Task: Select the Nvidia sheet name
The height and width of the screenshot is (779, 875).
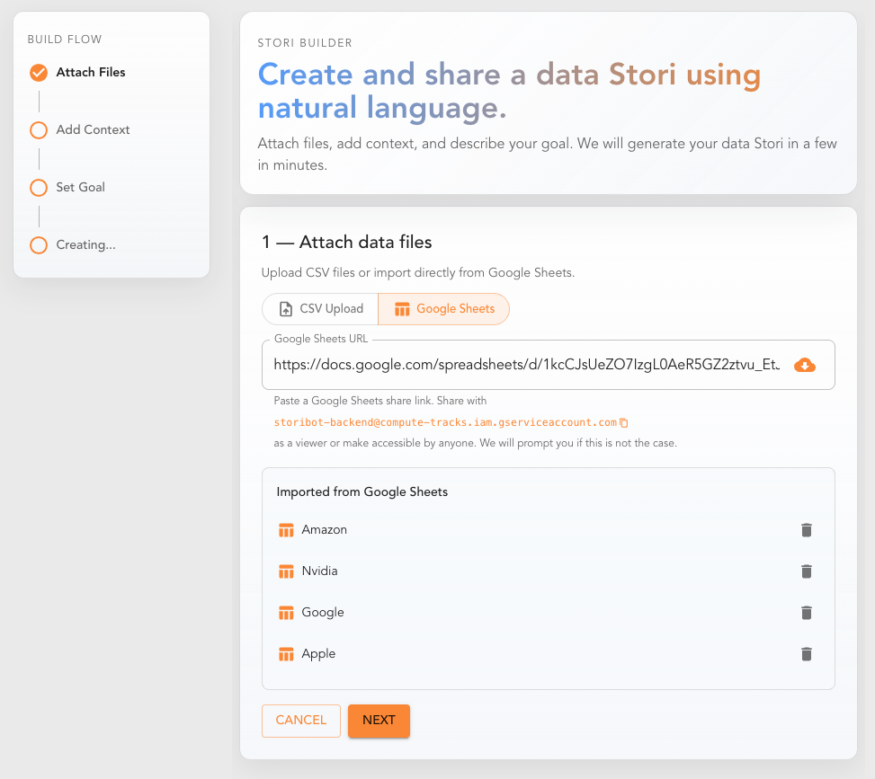Action: click(320, 571)
